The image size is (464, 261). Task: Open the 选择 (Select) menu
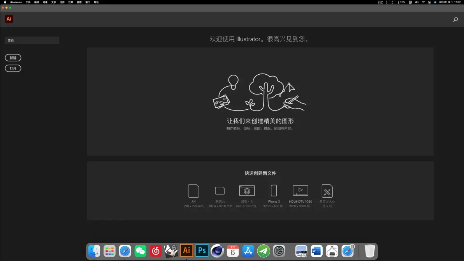[x=62, y=2]
